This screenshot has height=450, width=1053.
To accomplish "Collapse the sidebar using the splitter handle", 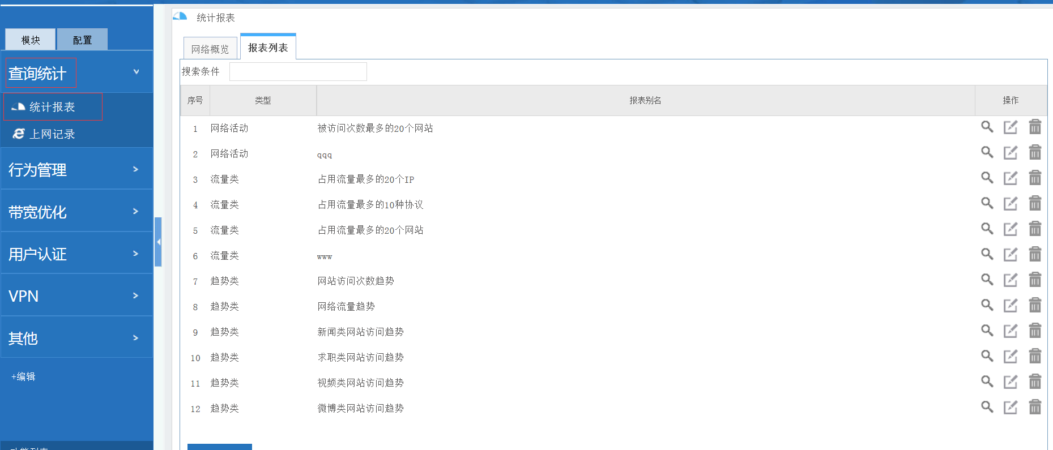I will pyautogui.click(x=159, y=242).
